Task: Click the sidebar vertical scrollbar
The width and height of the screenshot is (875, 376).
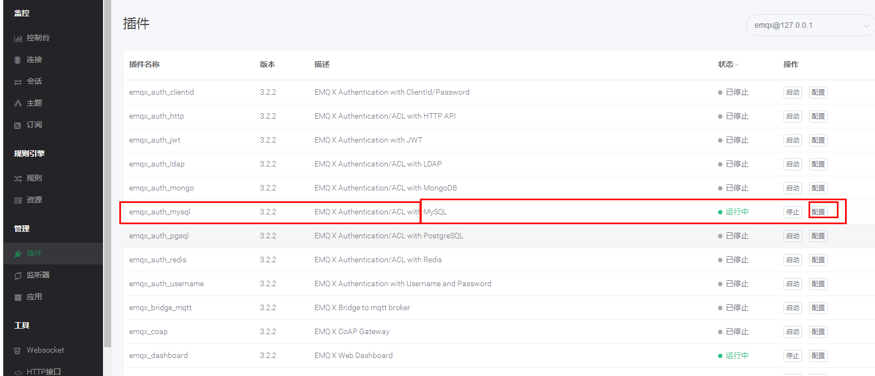Action: [107, 173]
